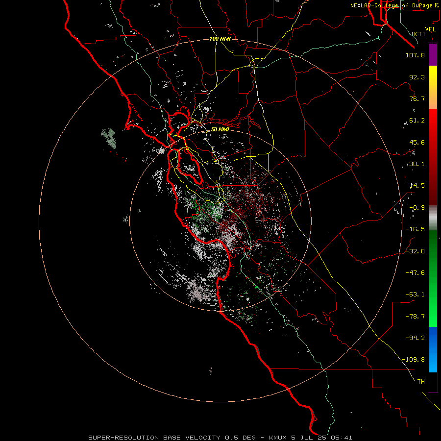Click the 05:41 timestamp in caption
This screenshot has height=441, width=441.
tap(342, 438)
